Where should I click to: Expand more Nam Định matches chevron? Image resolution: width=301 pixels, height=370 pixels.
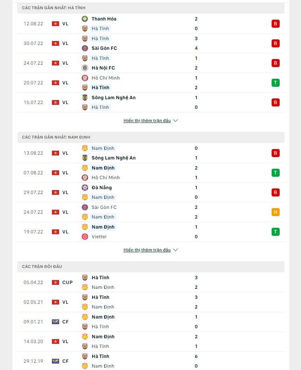[175, 250]
